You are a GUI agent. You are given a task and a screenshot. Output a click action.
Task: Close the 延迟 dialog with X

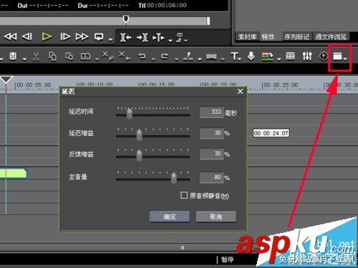coord(241,91)
